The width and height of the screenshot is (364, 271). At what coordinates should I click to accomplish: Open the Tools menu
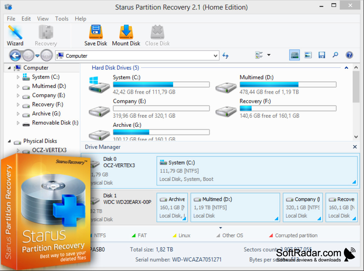pyautogui.click(x=62, y=19)
